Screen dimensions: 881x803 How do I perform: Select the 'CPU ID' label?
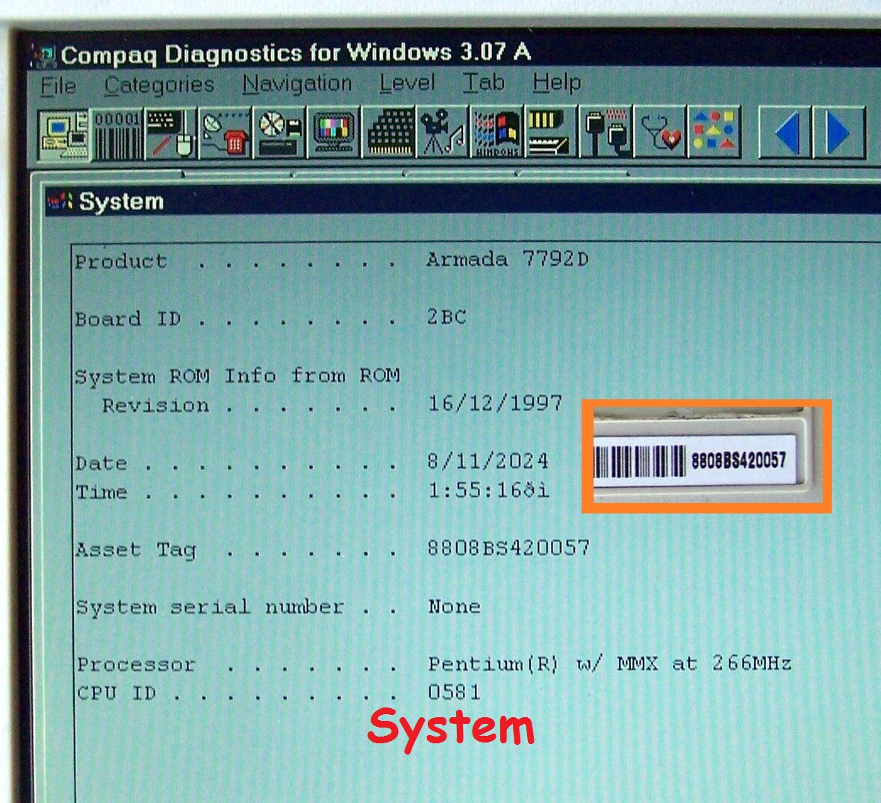pos(116,693)
